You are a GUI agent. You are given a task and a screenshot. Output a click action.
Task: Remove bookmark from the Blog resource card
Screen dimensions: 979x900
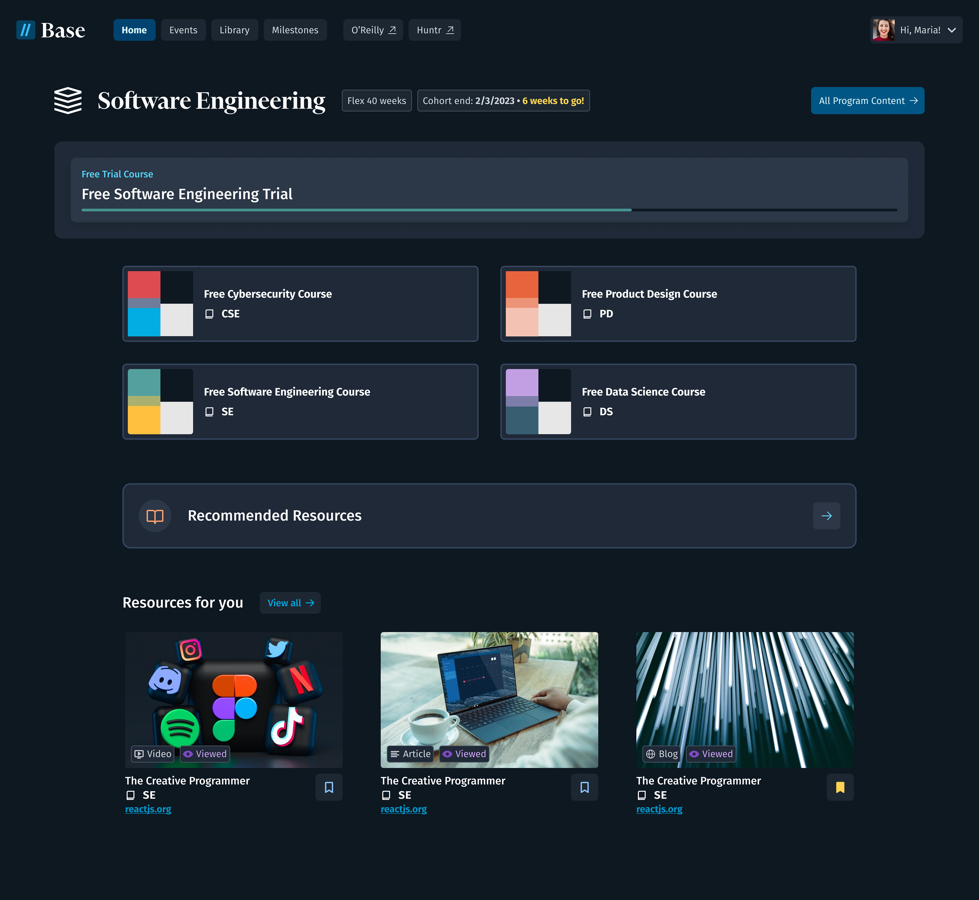coord(840,788)
